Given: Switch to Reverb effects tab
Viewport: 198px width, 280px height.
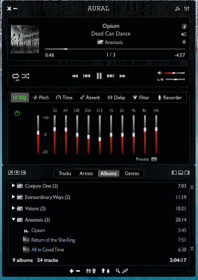Looking at the screenshot, I should tap(90, 98).
